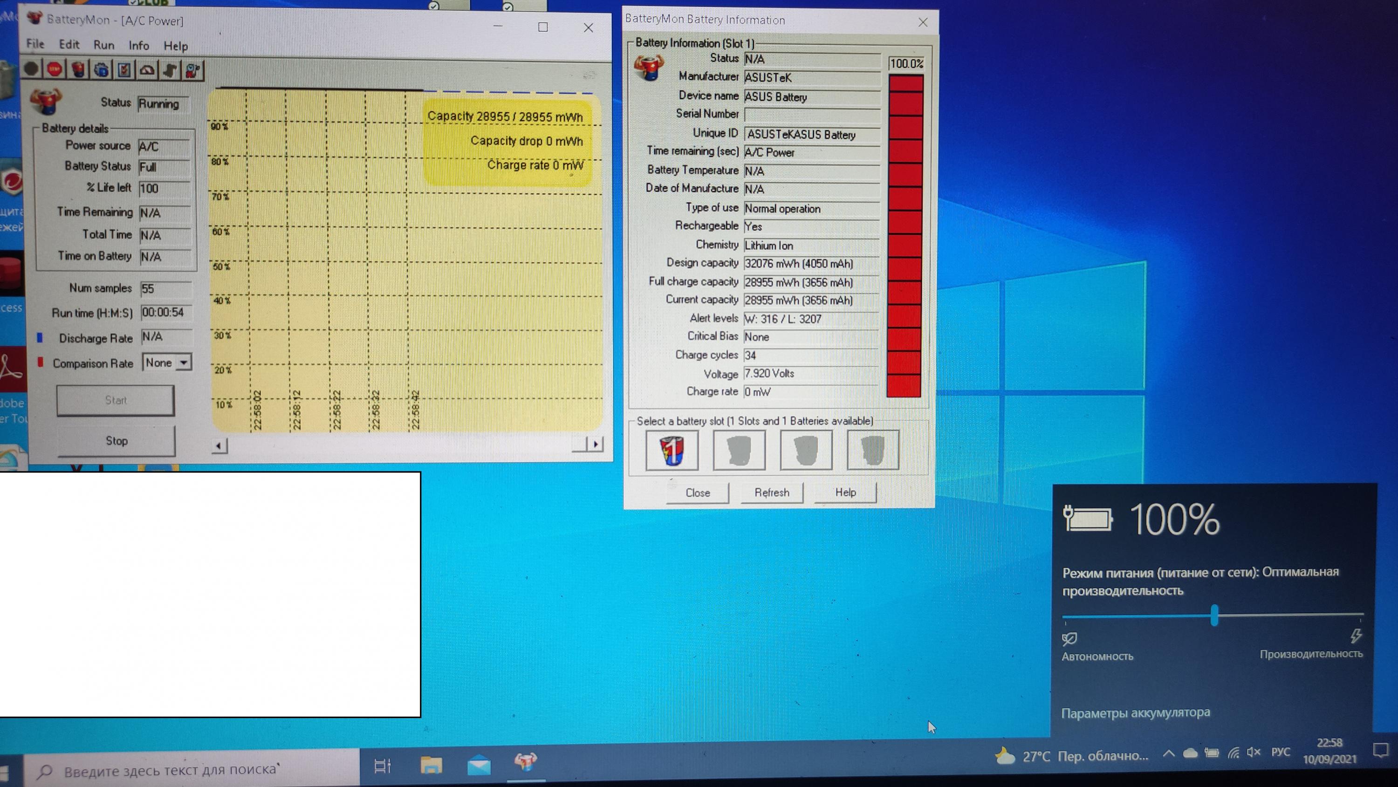This screenshot has height=787, width=1398.
Task: Open the Info menu
Action: tap(138, 46)
